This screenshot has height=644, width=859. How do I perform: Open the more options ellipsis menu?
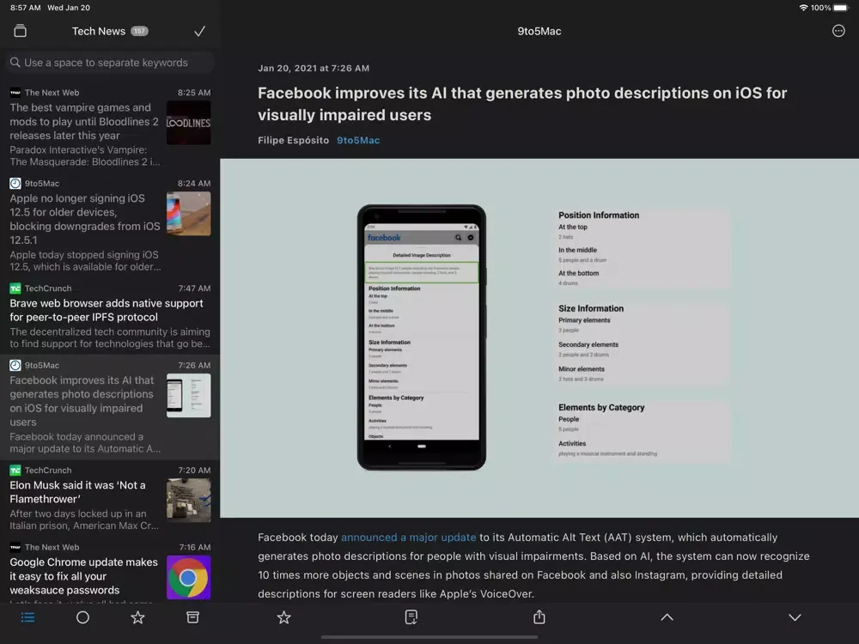pos(838,31)
